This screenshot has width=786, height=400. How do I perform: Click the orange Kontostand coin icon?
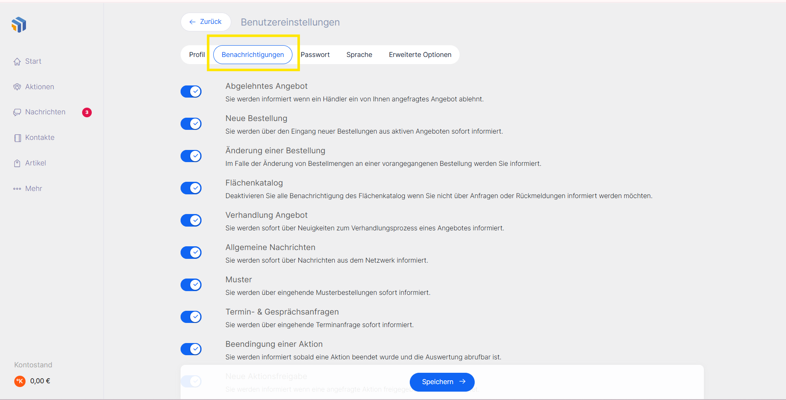pyautogui.click(x=20, y=381)
